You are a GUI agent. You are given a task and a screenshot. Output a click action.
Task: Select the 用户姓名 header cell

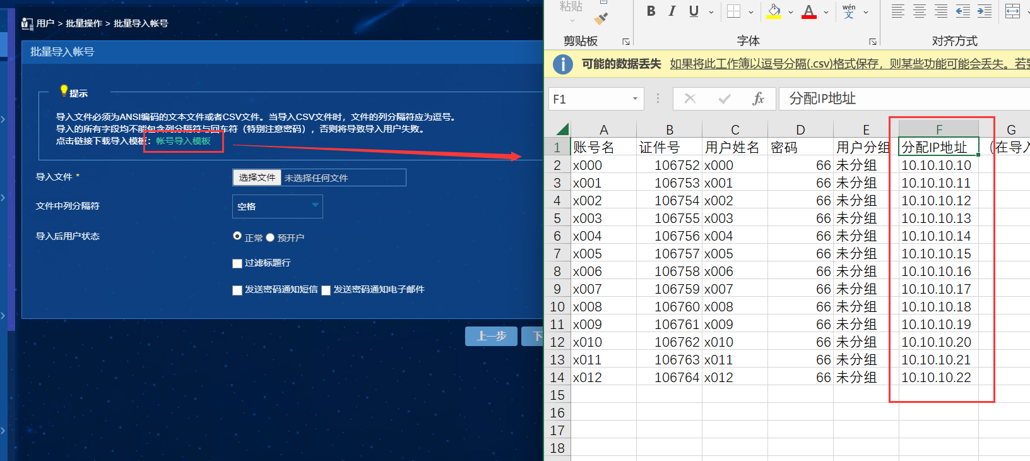pos(735,147)
